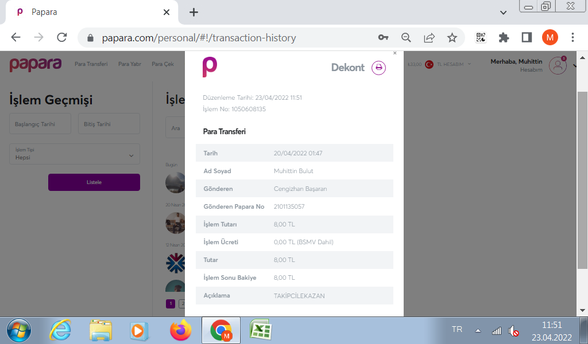
Task: Launch Internet Explorer from taskbar
Action: tap(60, 330)
